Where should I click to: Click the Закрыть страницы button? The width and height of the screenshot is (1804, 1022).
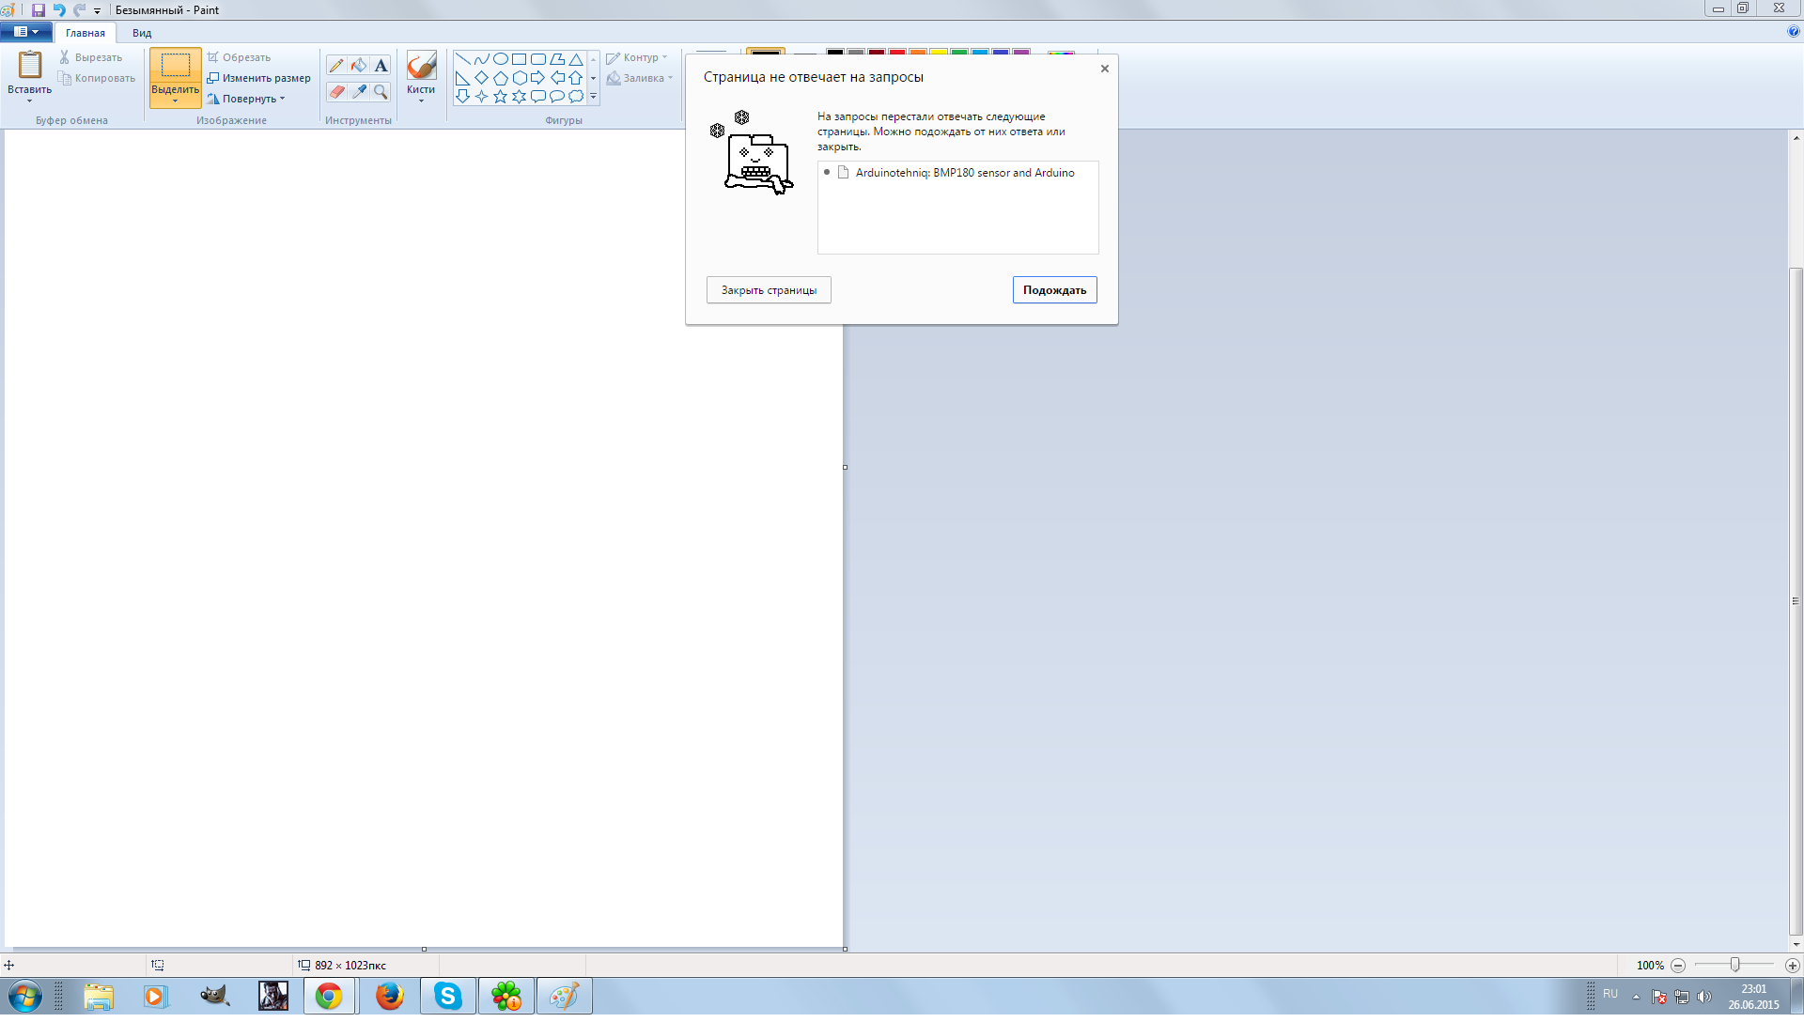[769, 290]
